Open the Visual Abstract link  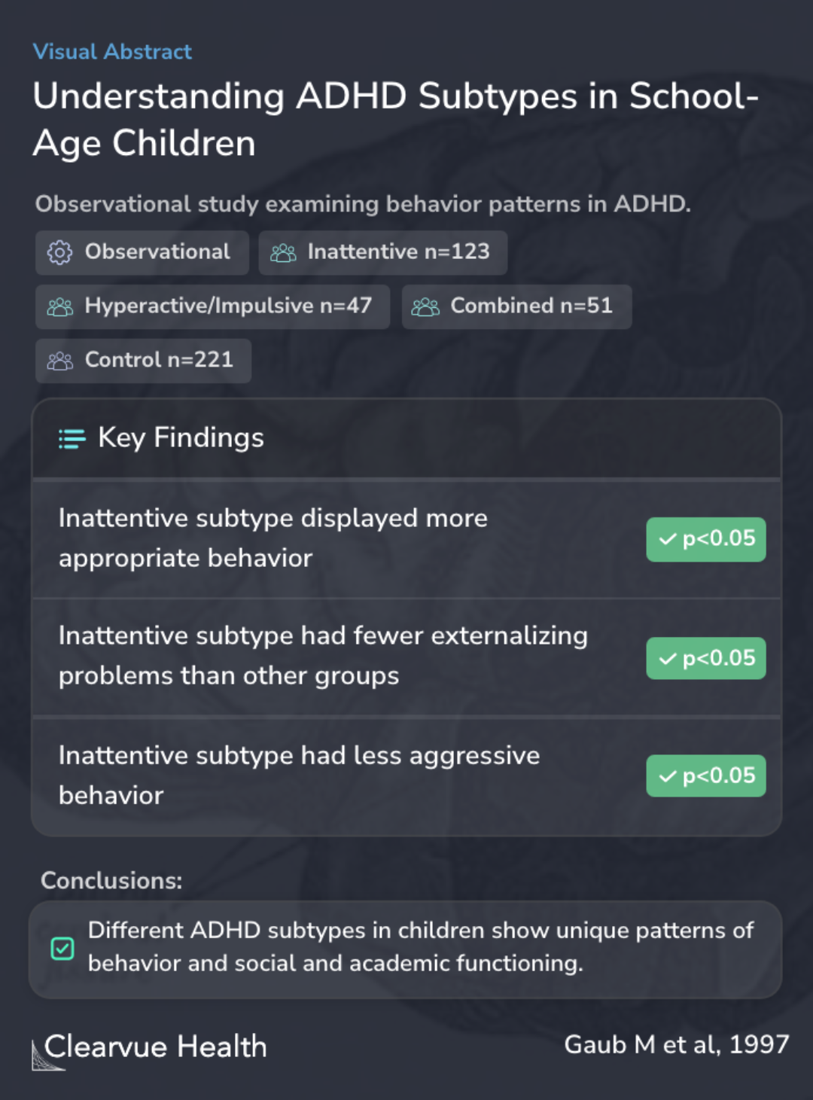coord(112,51)
